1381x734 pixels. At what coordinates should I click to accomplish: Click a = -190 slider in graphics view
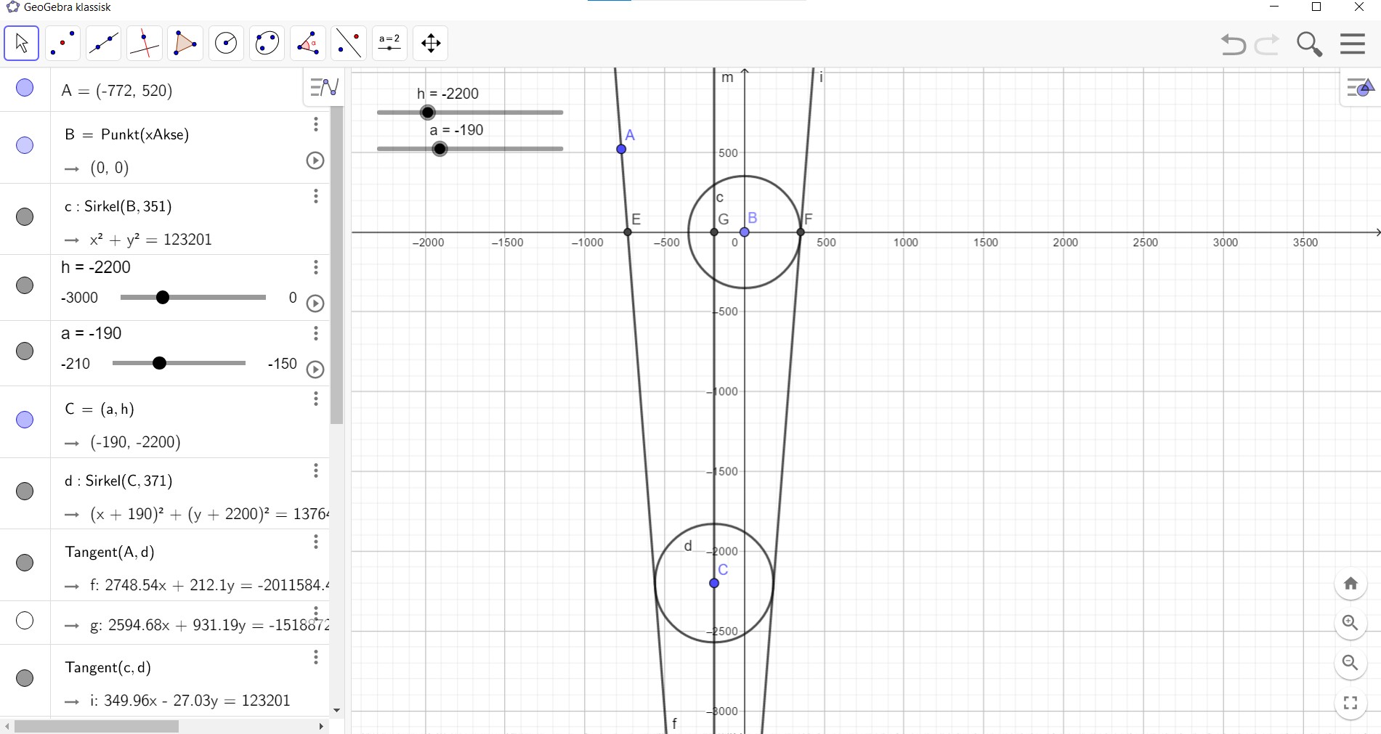(470, 149)
